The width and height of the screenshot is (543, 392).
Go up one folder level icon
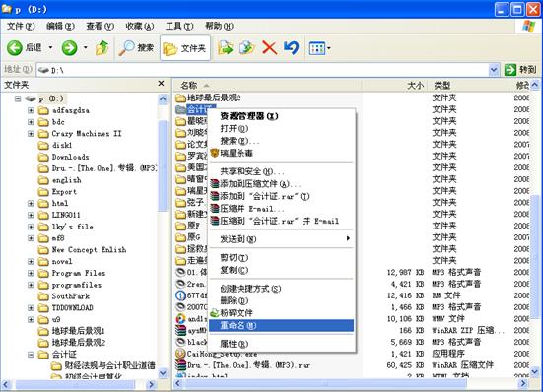tap(102, 47)
